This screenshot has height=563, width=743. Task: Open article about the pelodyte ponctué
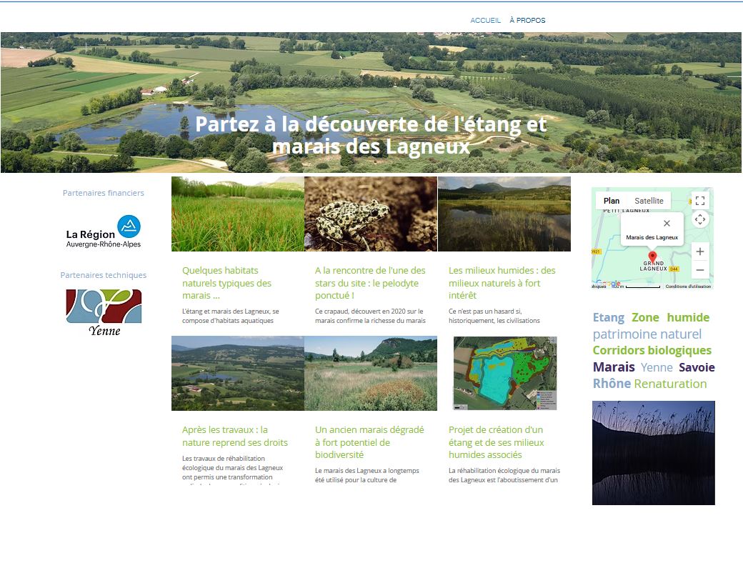(370, 283)
